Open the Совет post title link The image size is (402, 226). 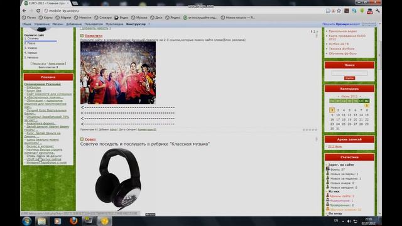90,139
